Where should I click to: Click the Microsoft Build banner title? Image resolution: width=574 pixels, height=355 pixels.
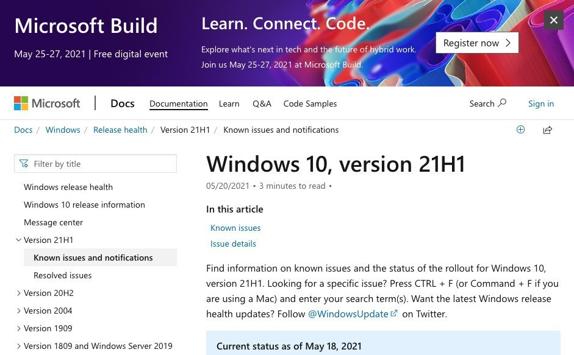(86, 26)
